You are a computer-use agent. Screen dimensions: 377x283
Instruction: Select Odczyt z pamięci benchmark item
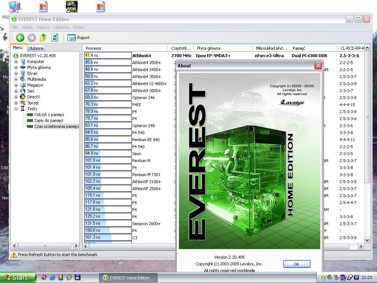point(49,115)
